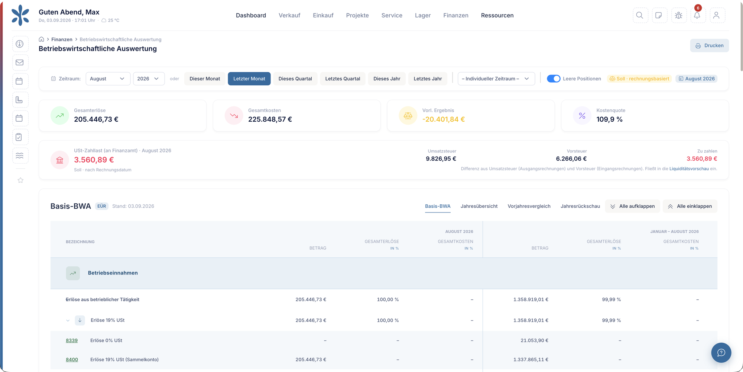Select the Letztes Quartal period button
743x372 pixels.
coord(343,79)
